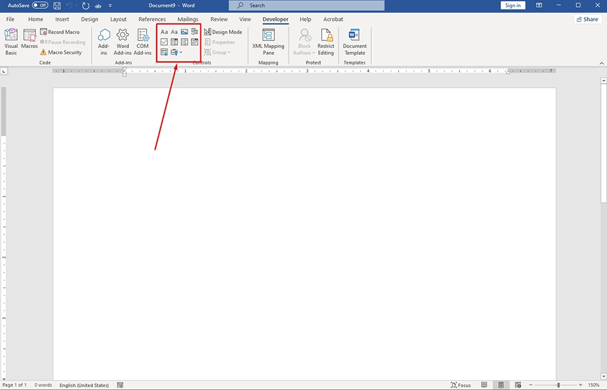Start Record Macro
The height and width of the screenshot is (390, 607).
[60, 32]
